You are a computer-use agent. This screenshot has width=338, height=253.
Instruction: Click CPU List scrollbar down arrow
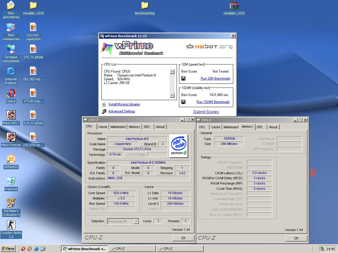point(172,95)
